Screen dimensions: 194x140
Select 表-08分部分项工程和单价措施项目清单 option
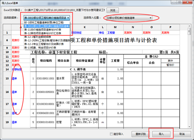[x=47, y=26]
